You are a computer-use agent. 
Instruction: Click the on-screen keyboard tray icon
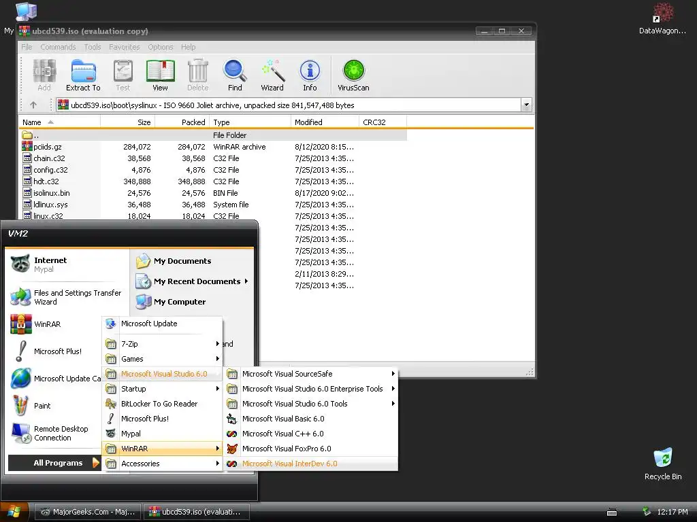coord(612,512)
